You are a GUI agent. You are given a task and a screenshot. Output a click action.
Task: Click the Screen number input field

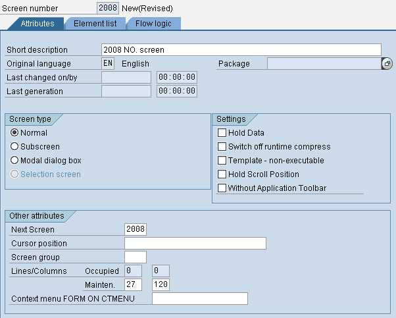point(107,9)
